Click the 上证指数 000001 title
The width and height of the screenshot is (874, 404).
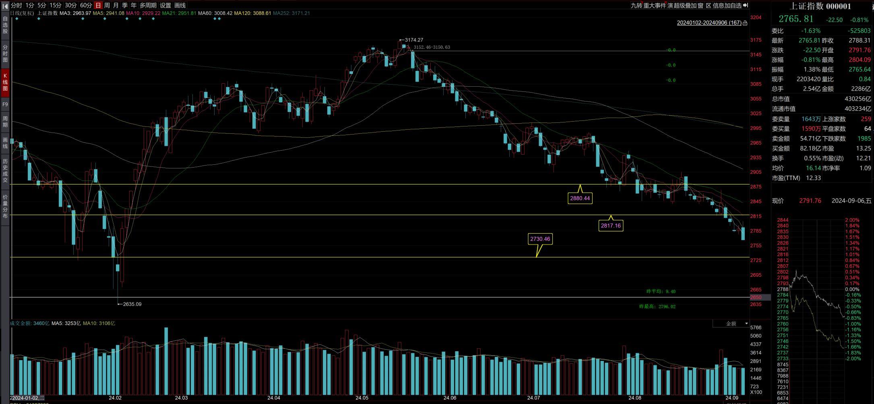tap(820, 6)
